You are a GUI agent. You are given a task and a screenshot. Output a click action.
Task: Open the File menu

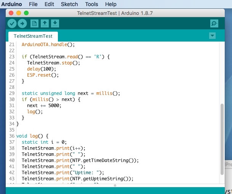pos(33,4)
